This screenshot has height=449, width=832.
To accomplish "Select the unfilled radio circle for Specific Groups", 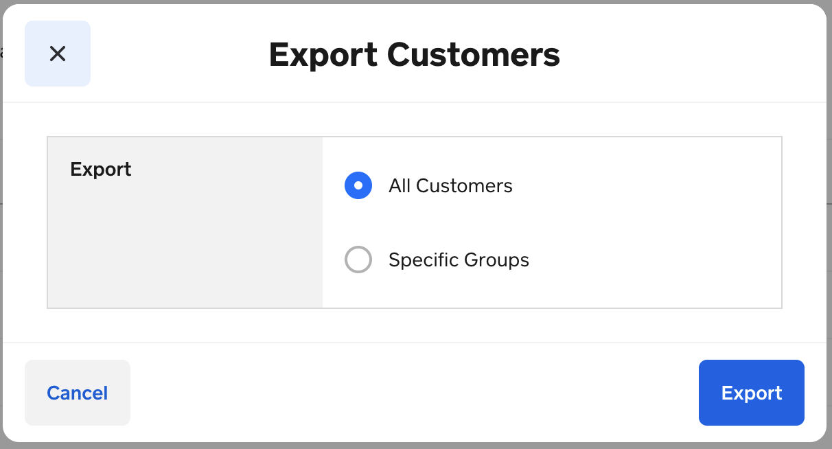I will [358, 260].
